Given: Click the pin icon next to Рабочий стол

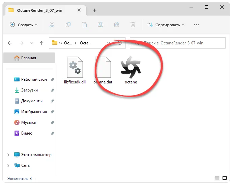Looking at the screenshot, I should [x=52, y=79].
